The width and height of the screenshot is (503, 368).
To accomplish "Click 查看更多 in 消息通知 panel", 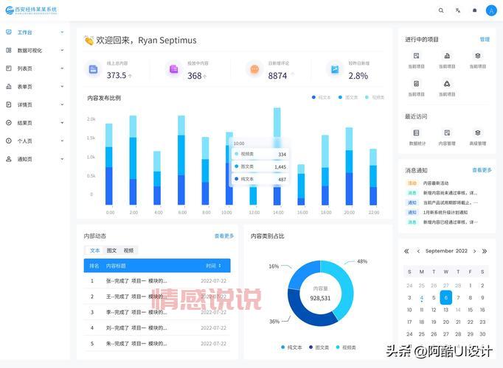I will [482, 170].
